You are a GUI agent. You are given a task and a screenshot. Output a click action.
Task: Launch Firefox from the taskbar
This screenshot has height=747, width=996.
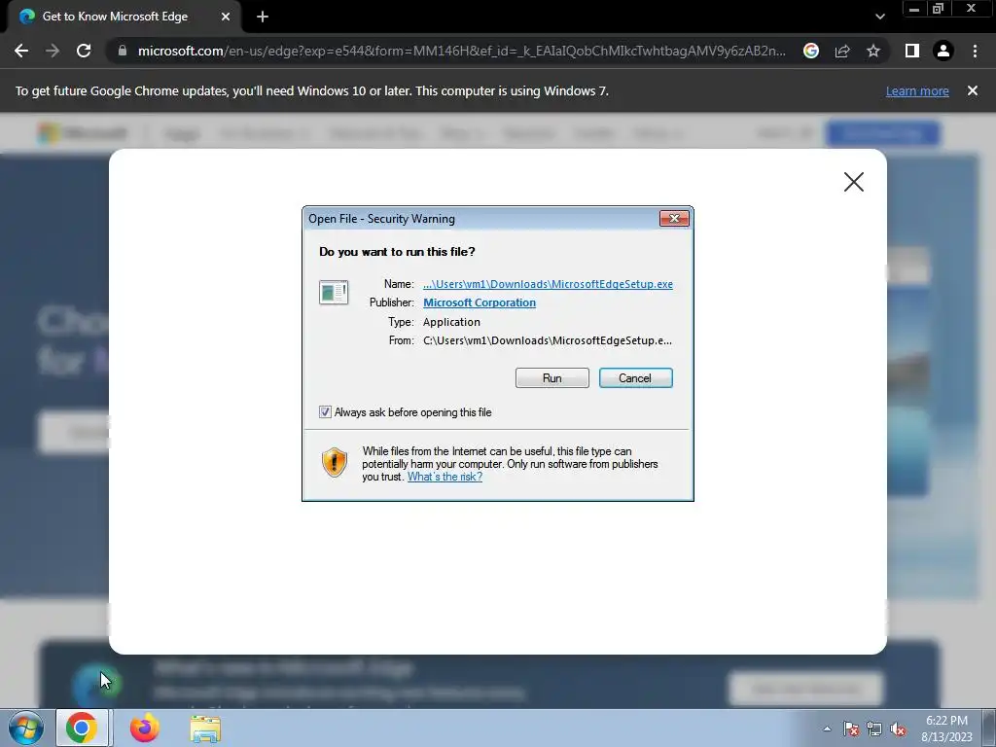[144, 728]
